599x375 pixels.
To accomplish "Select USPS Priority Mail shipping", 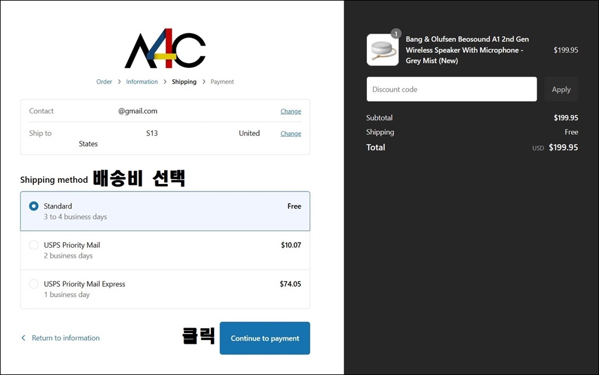I will coord(165,250).
